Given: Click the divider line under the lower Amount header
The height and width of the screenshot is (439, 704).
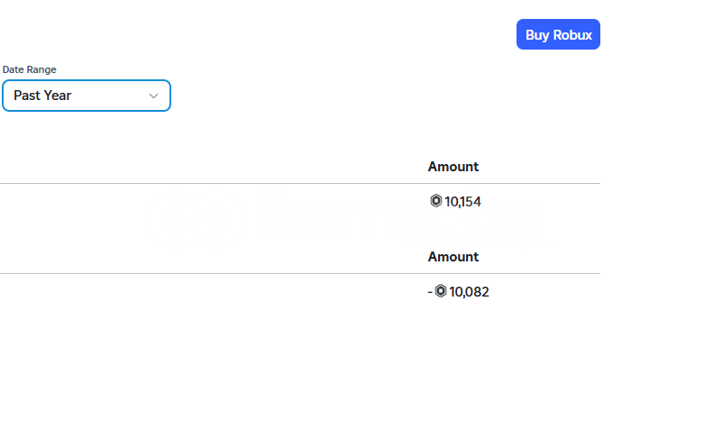Looking at the screenshot, I should [x=300, y=273].
